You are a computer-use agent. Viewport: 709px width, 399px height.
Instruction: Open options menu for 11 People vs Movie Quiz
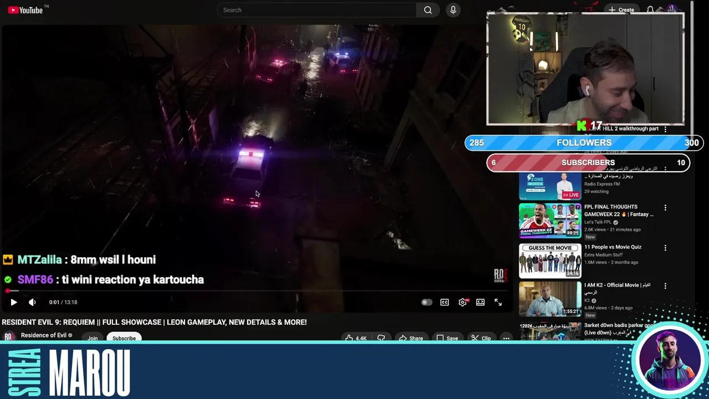click(x=665, y=248)
